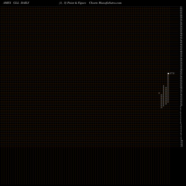Click the isolated X in the leftmost column

[159, 93]
